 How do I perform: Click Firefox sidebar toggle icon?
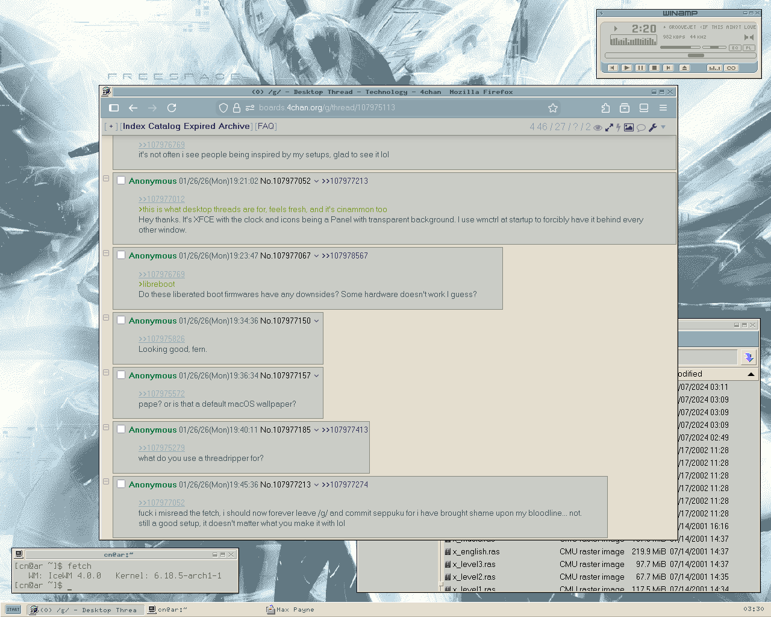[114, 108]
